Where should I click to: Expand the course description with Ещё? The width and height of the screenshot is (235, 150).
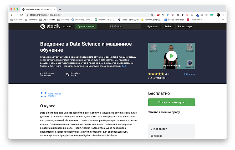pos(124,66)
